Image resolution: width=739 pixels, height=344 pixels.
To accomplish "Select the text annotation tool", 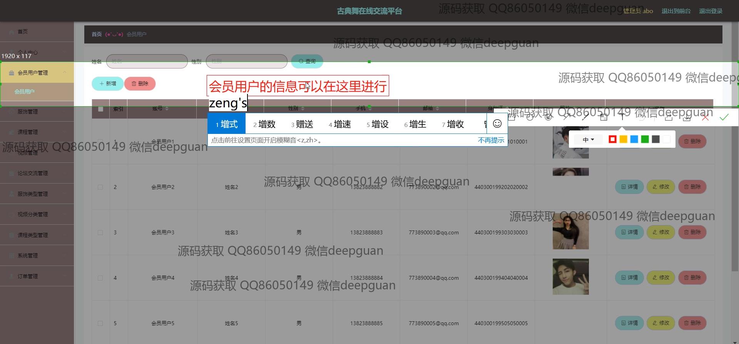I will pyautogui.click(x=622, y=117).
